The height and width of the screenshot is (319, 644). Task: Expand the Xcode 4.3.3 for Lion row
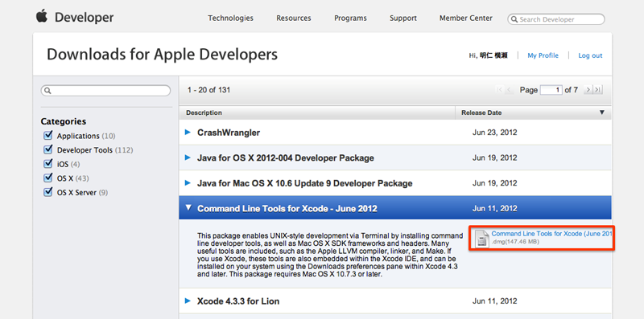point(188,301)
